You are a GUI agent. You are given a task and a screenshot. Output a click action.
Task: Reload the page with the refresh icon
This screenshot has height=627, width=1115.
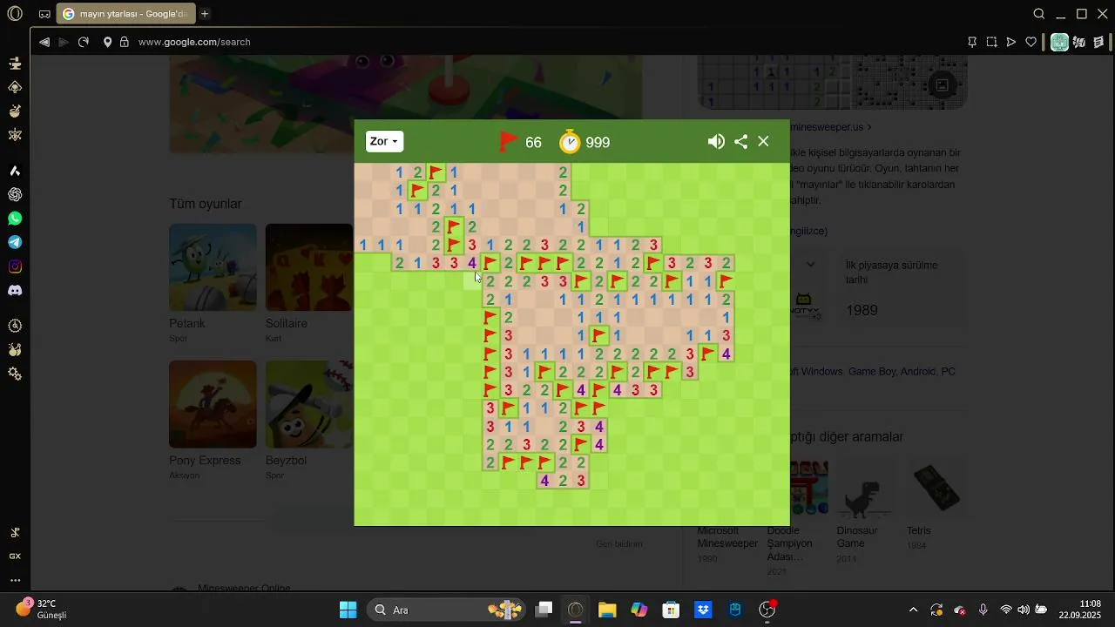pos(84,42)
